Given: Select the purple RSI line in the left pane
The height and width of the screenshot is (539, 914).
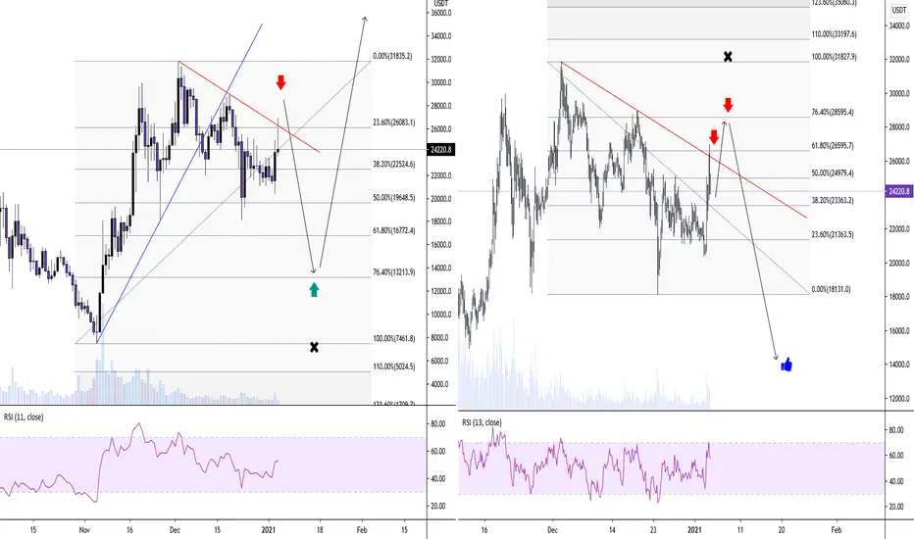Looking at the screenshot, I should (140, 463).
